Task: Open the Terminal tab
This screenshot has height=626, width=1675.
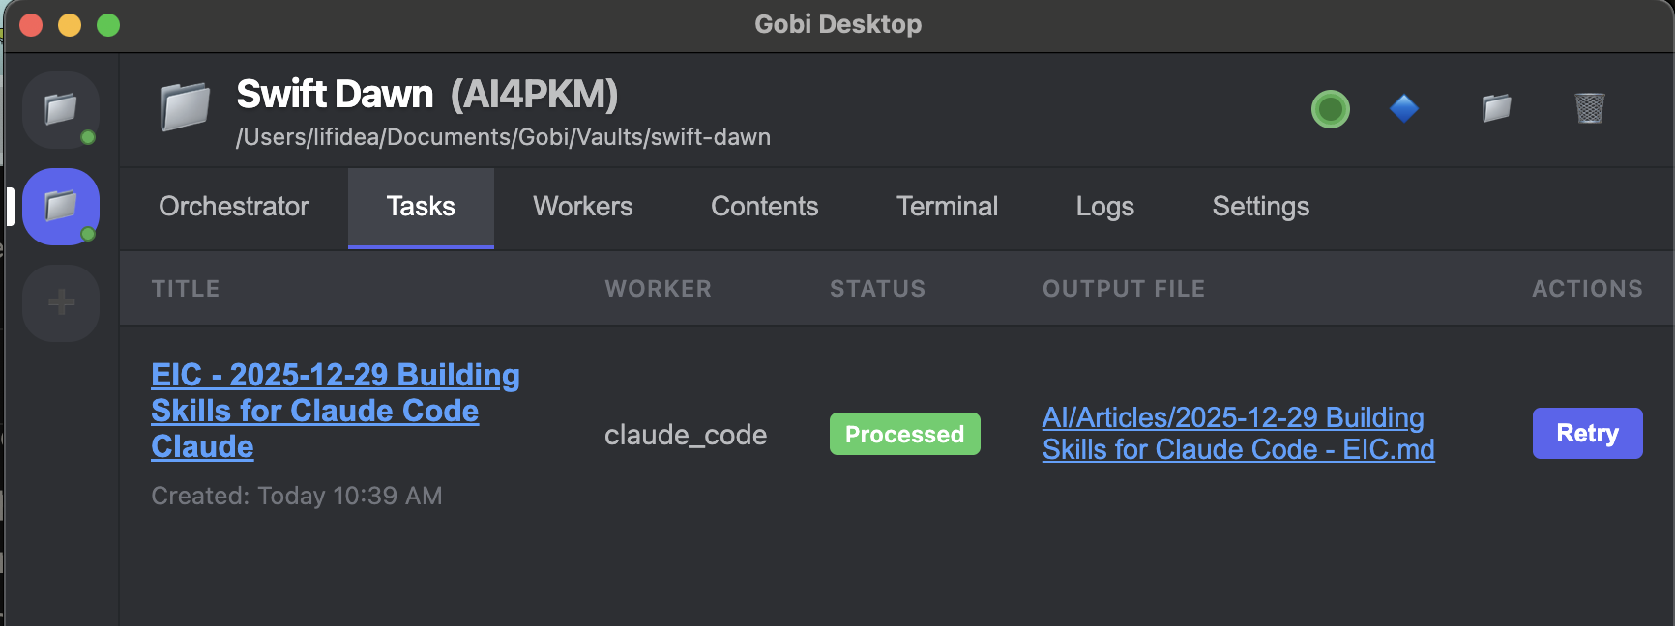Action: 947,207
